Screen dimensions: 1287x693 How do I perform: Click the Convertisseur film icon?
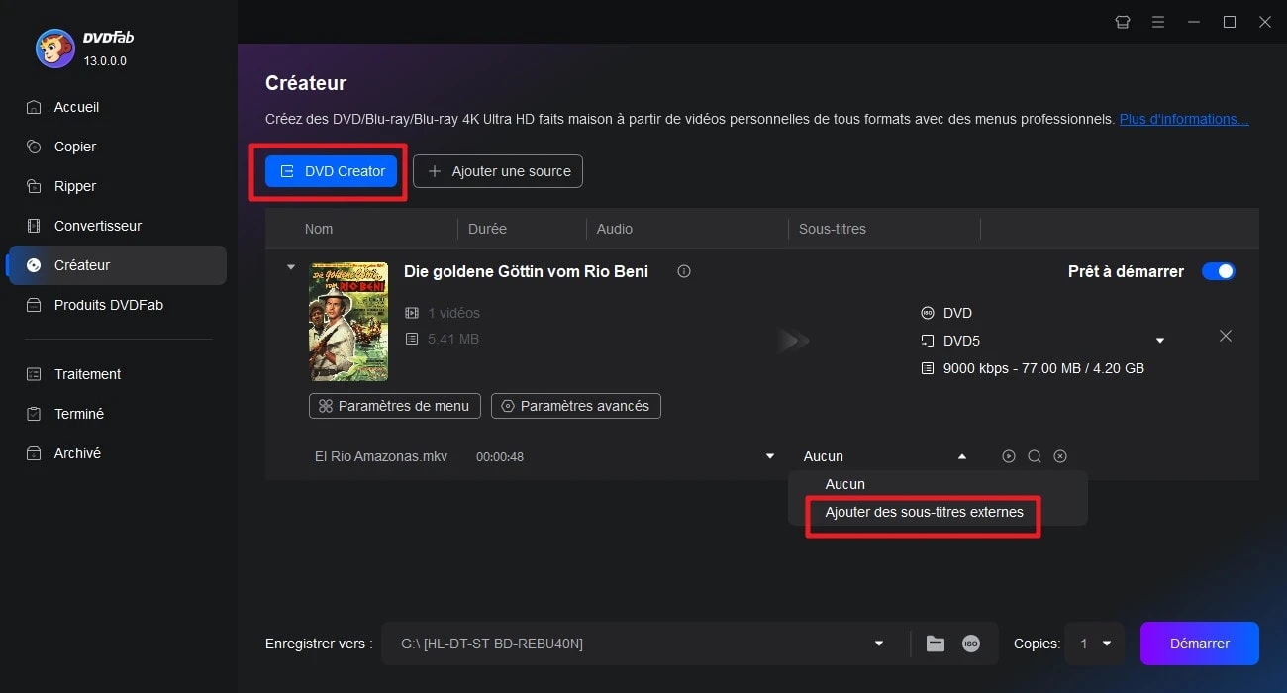[x=34, y=226]
